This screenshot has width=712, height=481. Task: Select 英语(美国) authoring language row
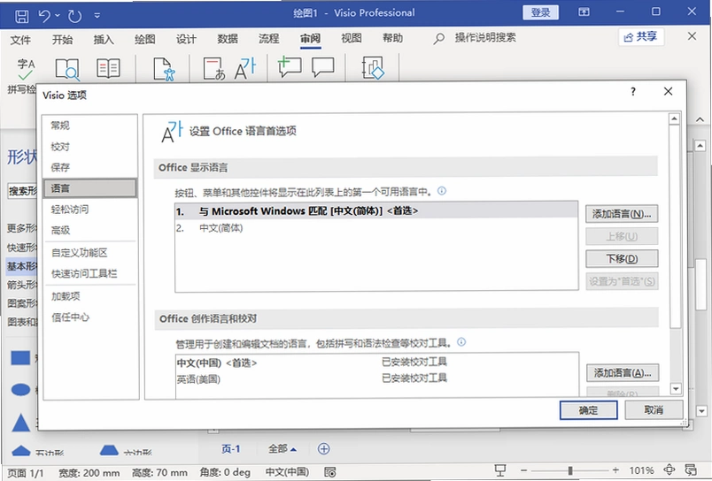pos(377,378)
